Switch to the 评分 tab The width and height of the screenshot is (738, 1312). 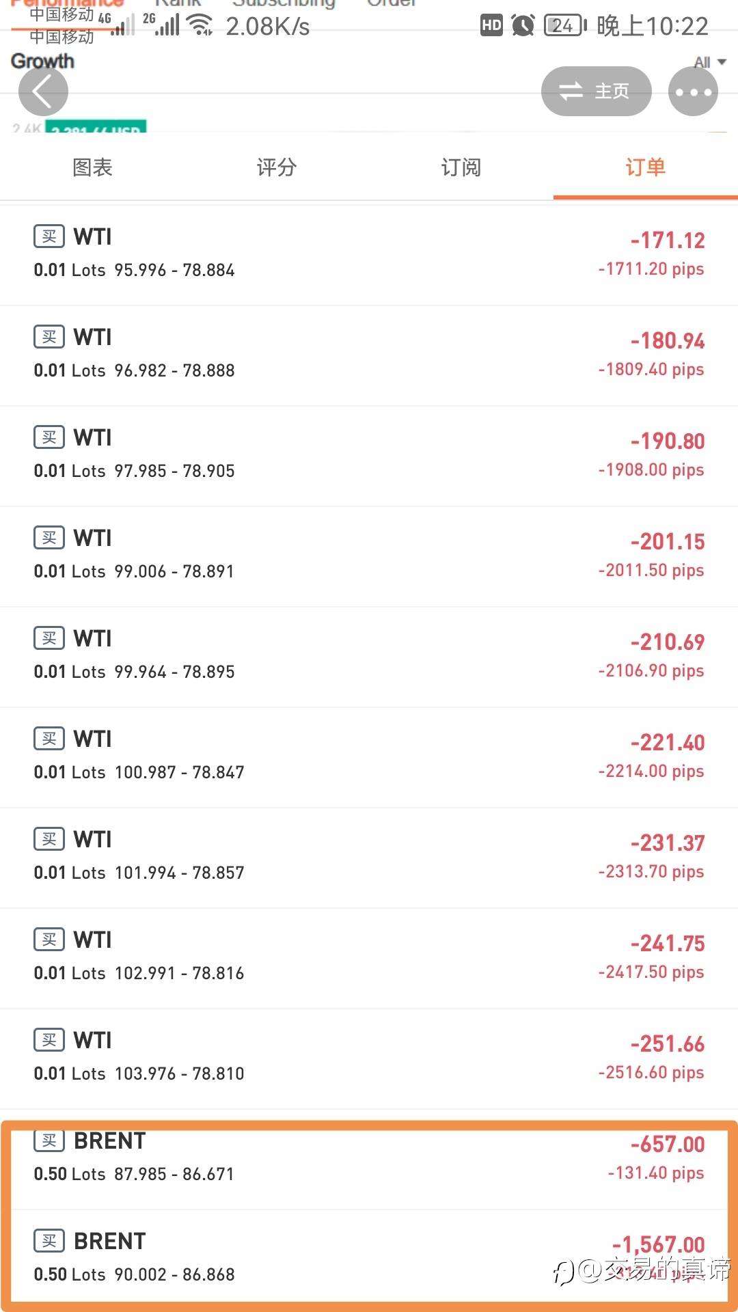tap(277, 167)
